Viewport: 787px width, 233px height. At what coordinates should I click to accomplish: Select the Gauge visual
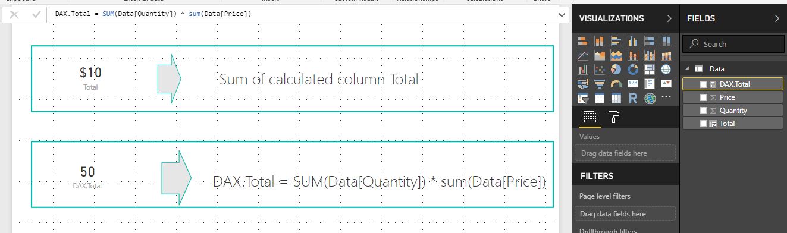click(x=616, y=84)
